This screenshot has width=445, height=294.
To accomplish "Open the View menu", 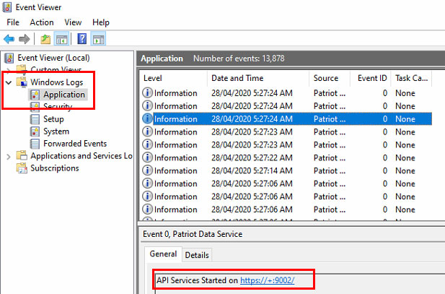I will (73, 22).
